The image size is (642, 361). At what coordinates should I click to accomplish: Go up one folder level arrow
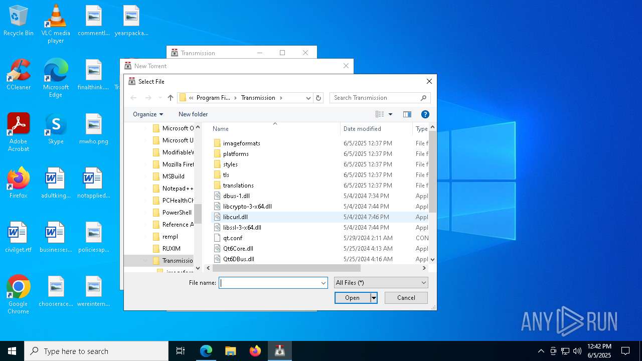coord(171,98)
